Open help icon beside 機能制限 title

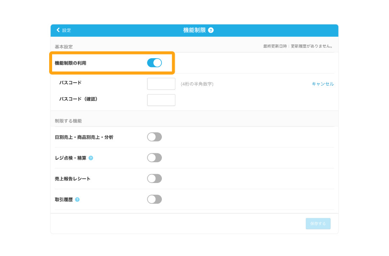coord(211,30)
